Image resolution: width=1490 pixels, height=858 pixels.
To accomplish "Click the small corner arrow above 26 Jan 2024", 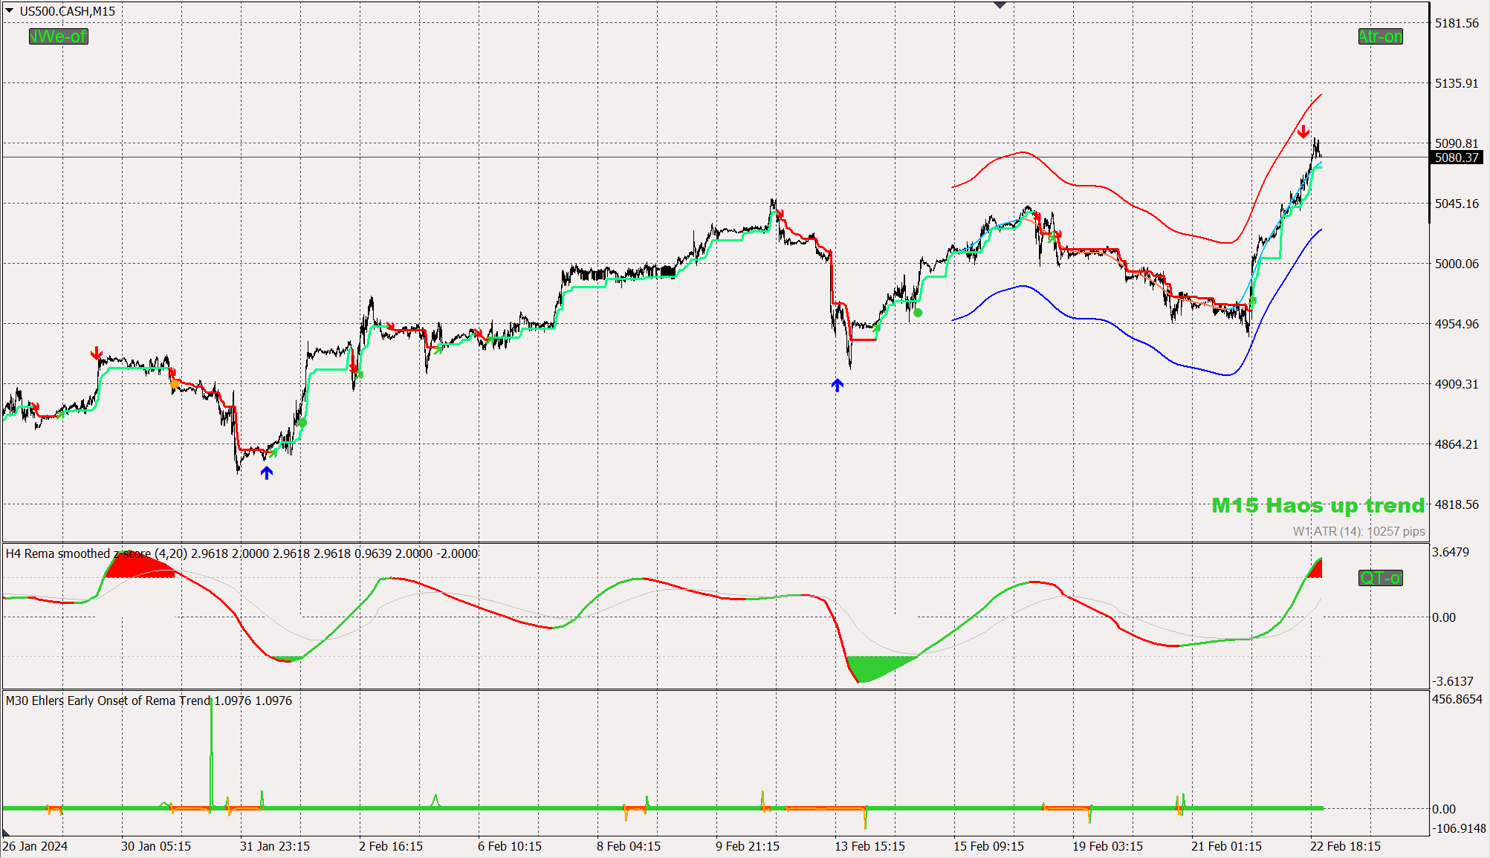I will (6, 832).
